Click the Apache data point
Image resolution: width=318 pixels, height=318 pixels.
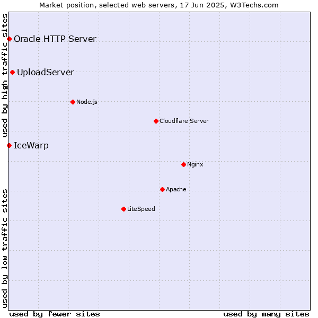(163, 189)
